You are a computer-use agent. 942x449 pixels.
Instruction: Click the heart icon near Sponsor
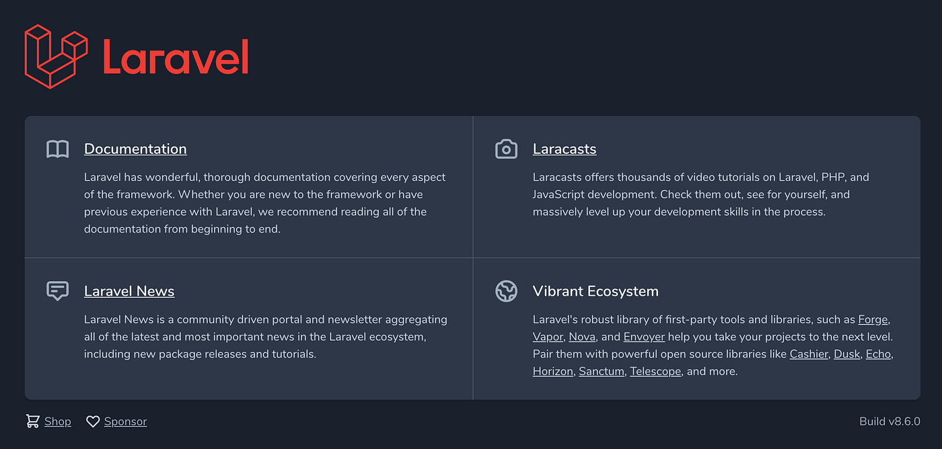pos(93,421)
